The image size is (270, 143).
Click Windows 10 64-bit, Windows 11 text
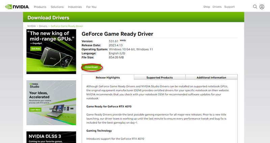131,49
